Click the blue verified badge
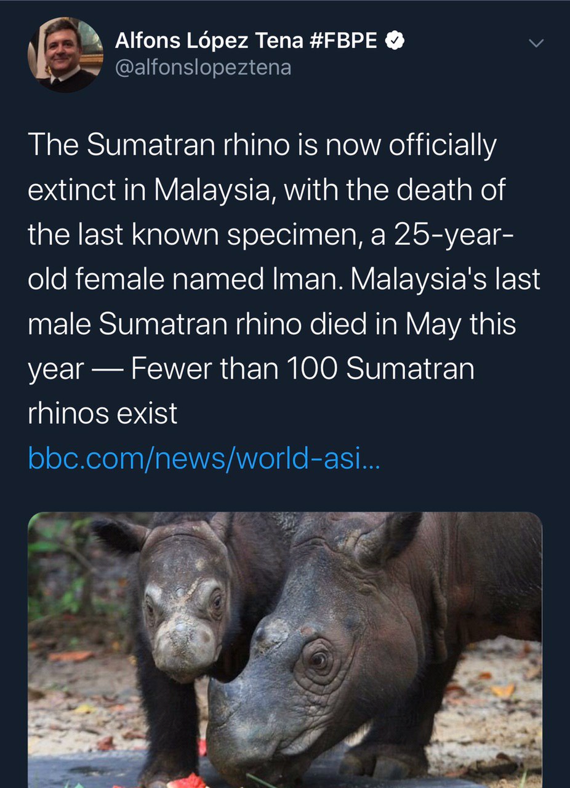 click(x=395, y=41)
